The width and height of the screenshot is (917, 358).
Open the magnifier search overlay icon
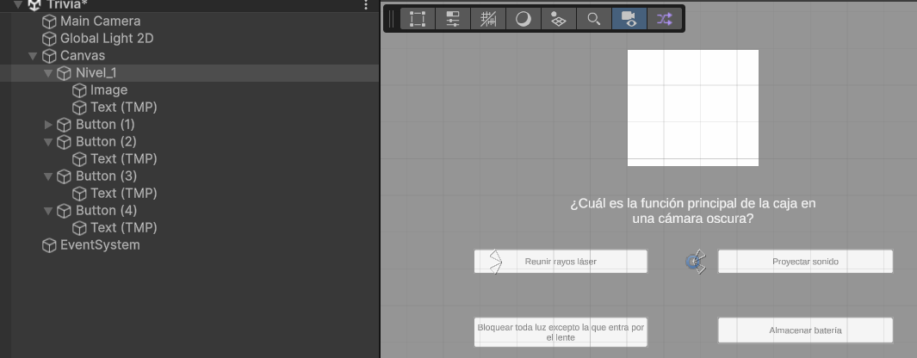point(593,19)
